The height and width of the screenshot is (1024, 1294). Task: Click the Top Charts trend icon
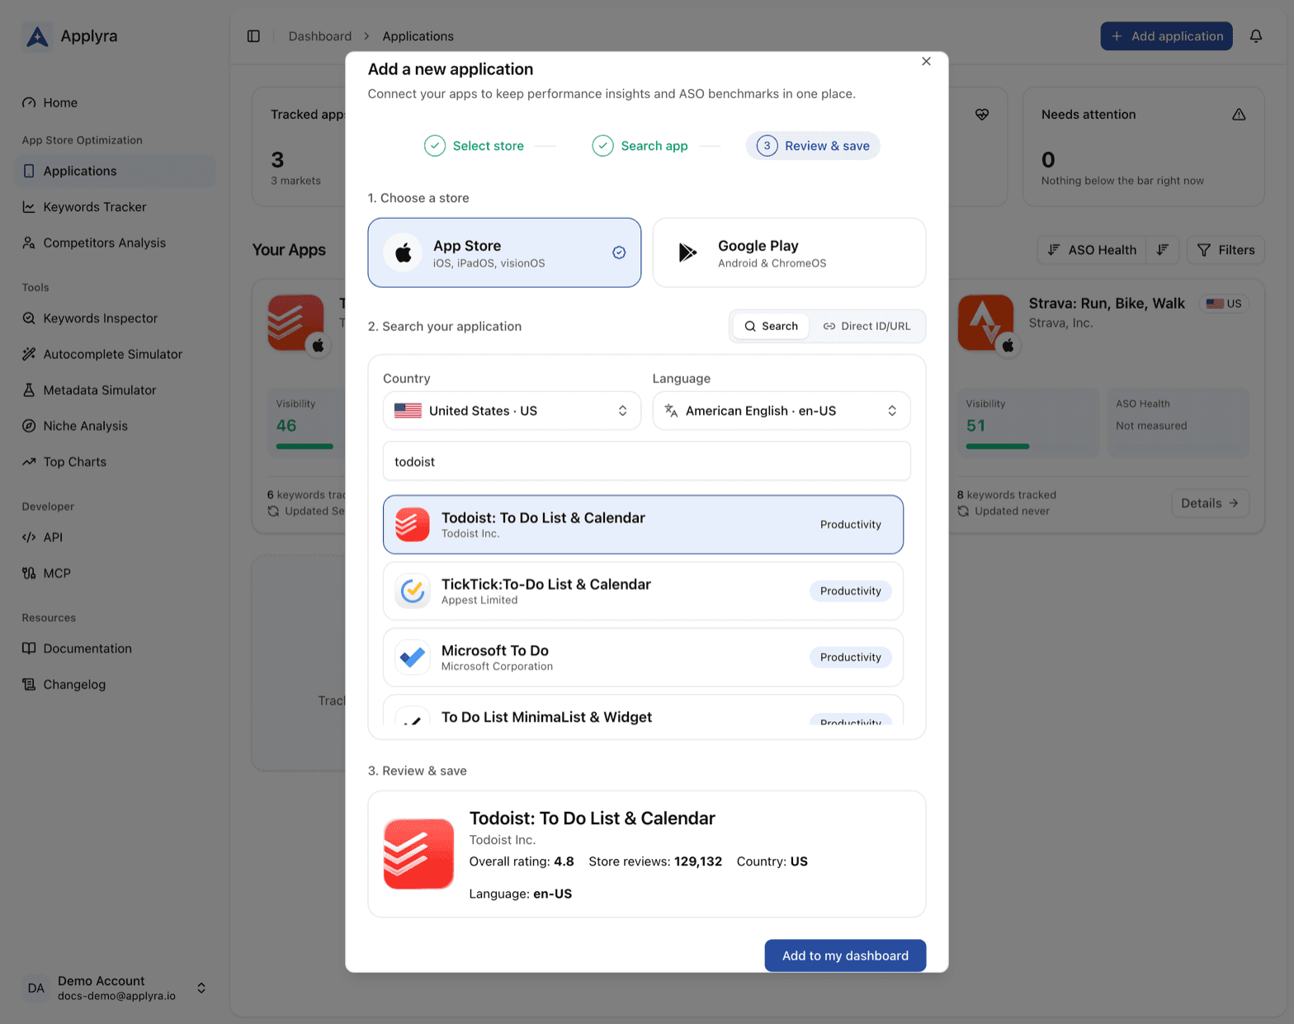pos(29,462)
